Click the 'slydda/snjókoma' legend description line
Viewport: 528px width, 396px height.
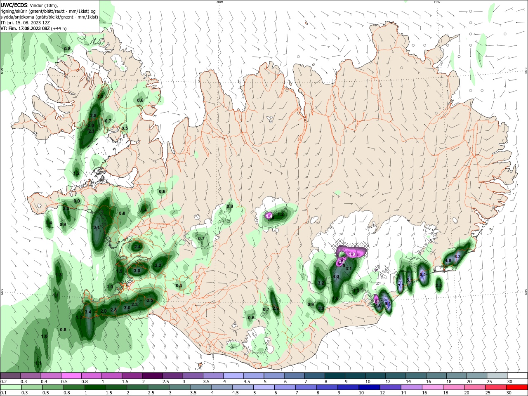coord(49,17)
